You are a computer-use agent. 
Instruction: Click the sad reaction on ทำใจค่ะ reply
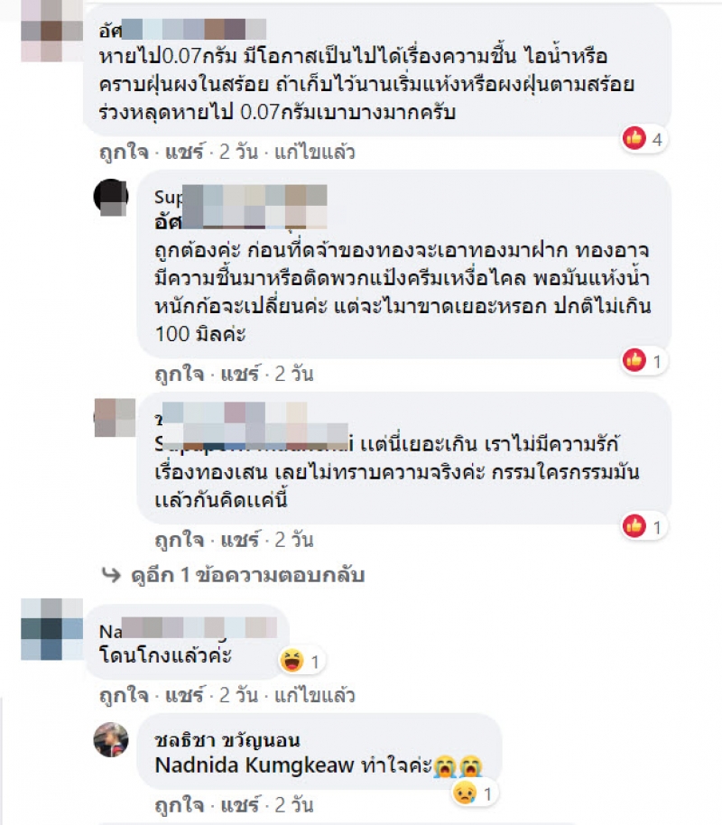[465, 793]
